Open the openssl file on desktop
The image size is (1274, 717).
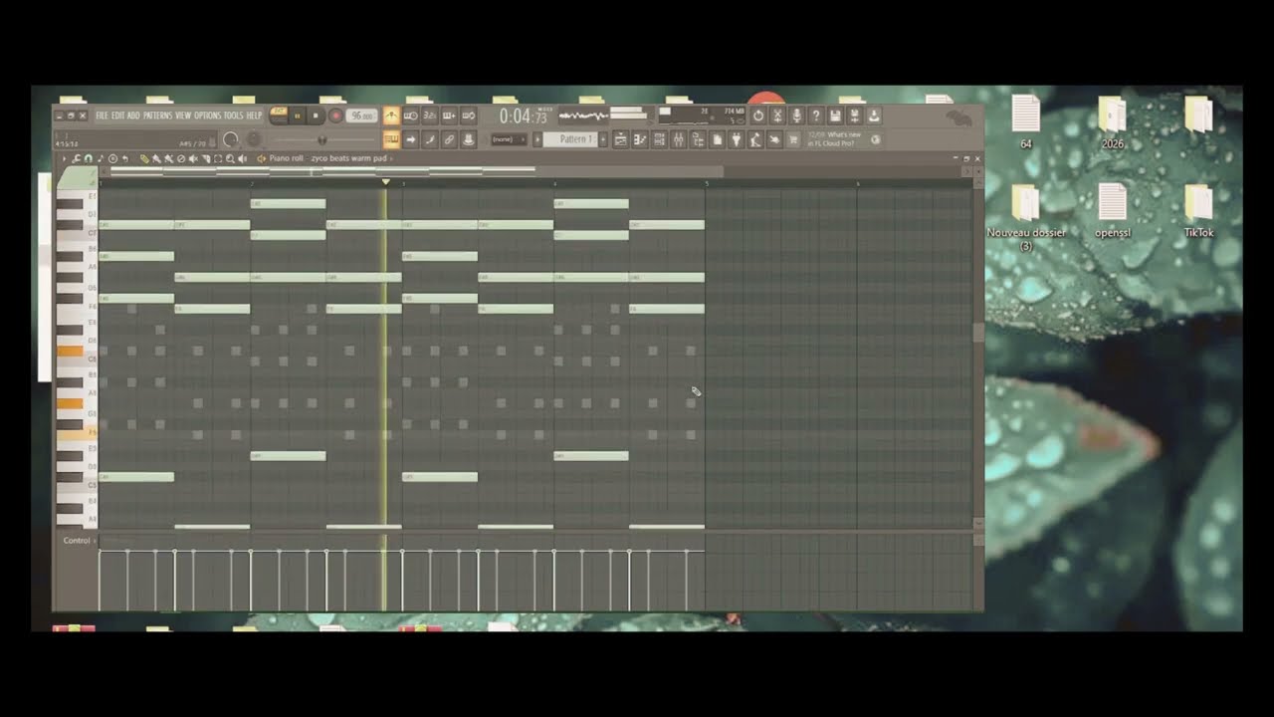coord(1112,209)
